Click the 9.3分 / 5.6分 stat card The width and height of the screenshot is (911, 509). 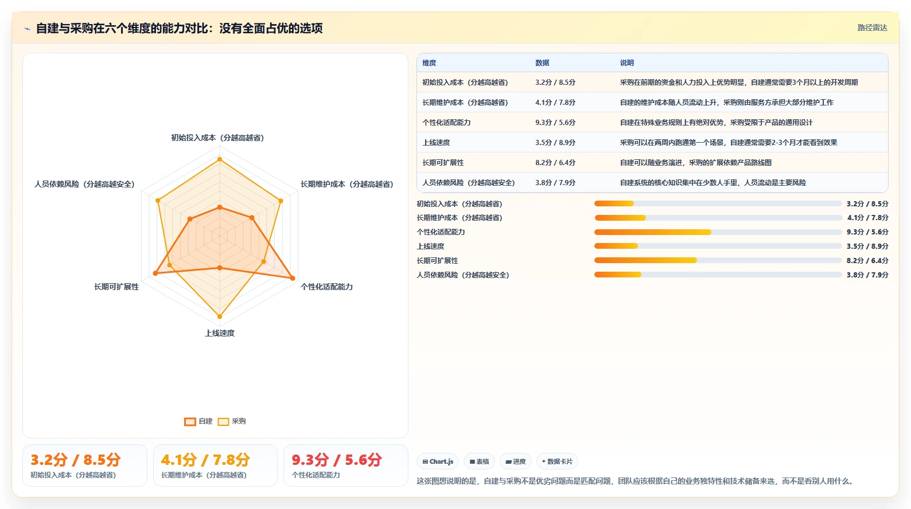(346, 465)
